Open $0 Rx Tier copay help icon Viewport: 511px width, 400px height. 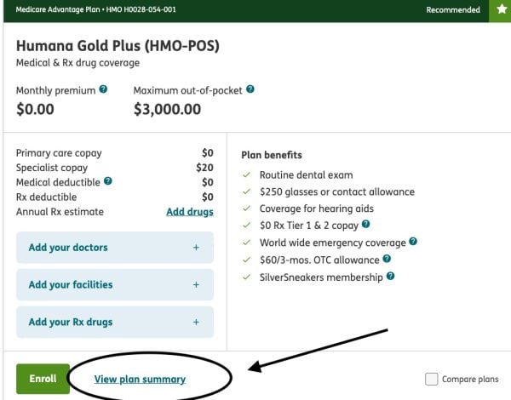coord(365,225)
